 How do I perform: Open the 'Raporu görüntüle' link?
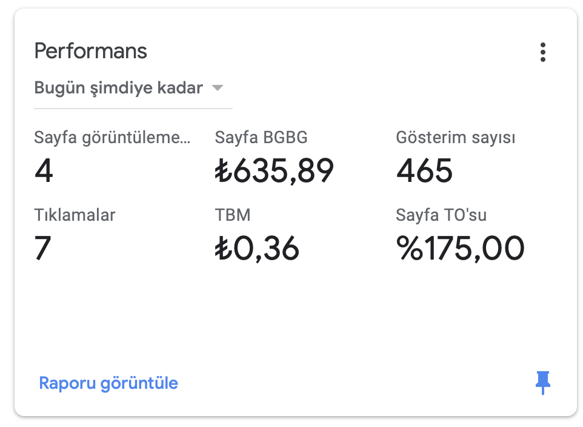click(x=108, y=383)
